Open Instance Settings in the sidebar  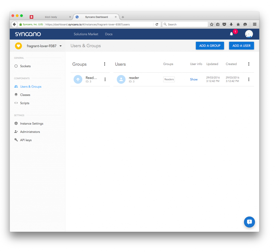pyautogui.click(x=32, y=124)
